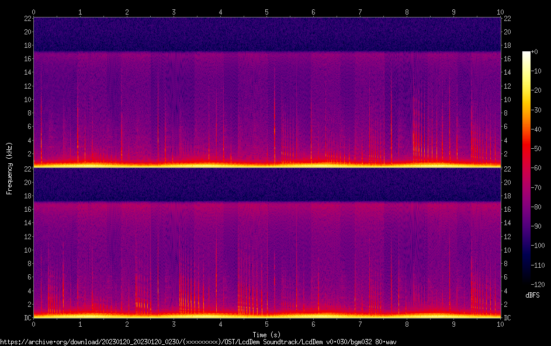
Task: Click the bright yellow low-frequency band of the upper channel
Action: [x=266, y=165]
